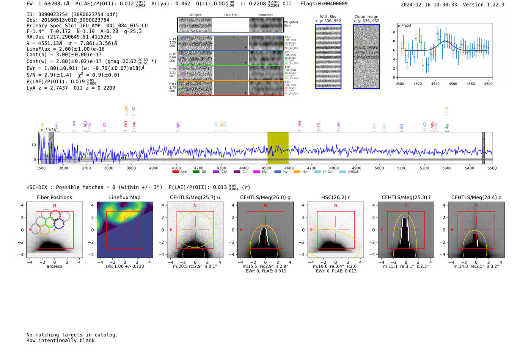Click the m:14.8 re:2.5" s:3.2" caption
The width and height of the screenshot is (531, 361).
[x=476, y=266]
